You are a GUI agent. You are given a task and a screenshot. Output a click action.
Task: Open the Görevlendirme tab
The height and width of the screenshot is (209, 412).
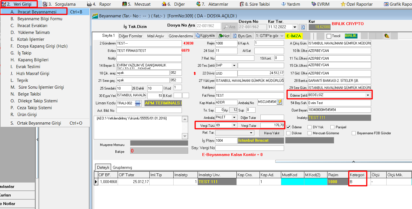(180, 36)
